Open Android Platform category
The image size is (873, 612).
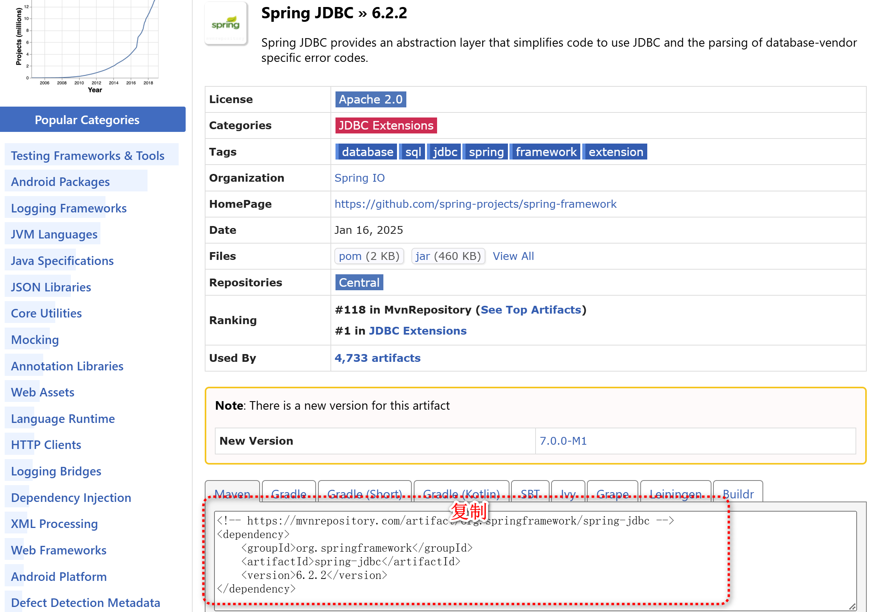click(59, 577)
